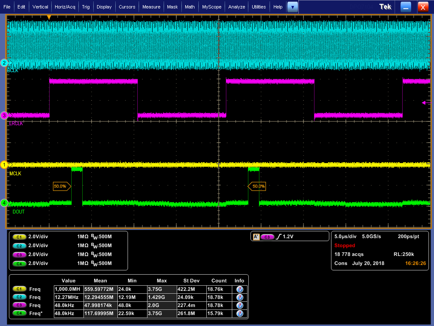This screenshot has height=326, width=434.
Task: Select the C4 channel badge in vertical settings
Action: pyautogui.click(x=19, y=264)
